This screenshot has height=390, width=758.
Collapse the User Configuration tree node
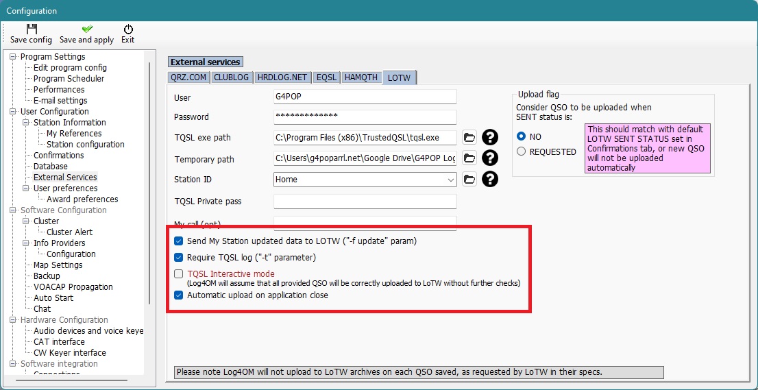[x=13, y=112]
